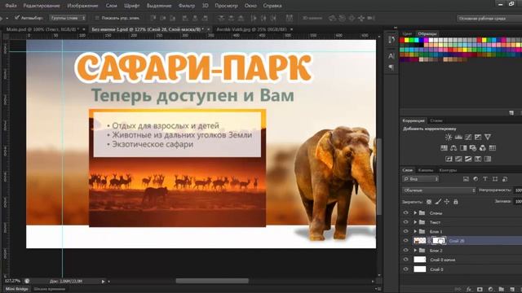
Task: Add an Exposure adjustment
Action: (478, 137)
